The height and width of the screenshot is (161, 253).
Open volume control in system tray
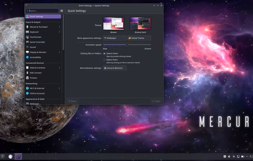click(229, 157)
